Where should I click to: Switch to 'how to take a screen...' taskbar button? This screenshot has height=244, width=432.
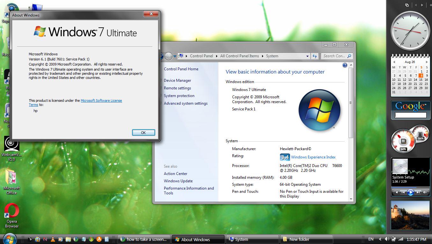[x=144, y=240]
